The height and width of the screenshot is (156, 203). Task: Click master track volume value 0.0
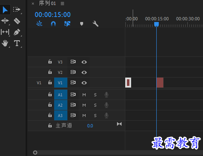tap(90, 126)
